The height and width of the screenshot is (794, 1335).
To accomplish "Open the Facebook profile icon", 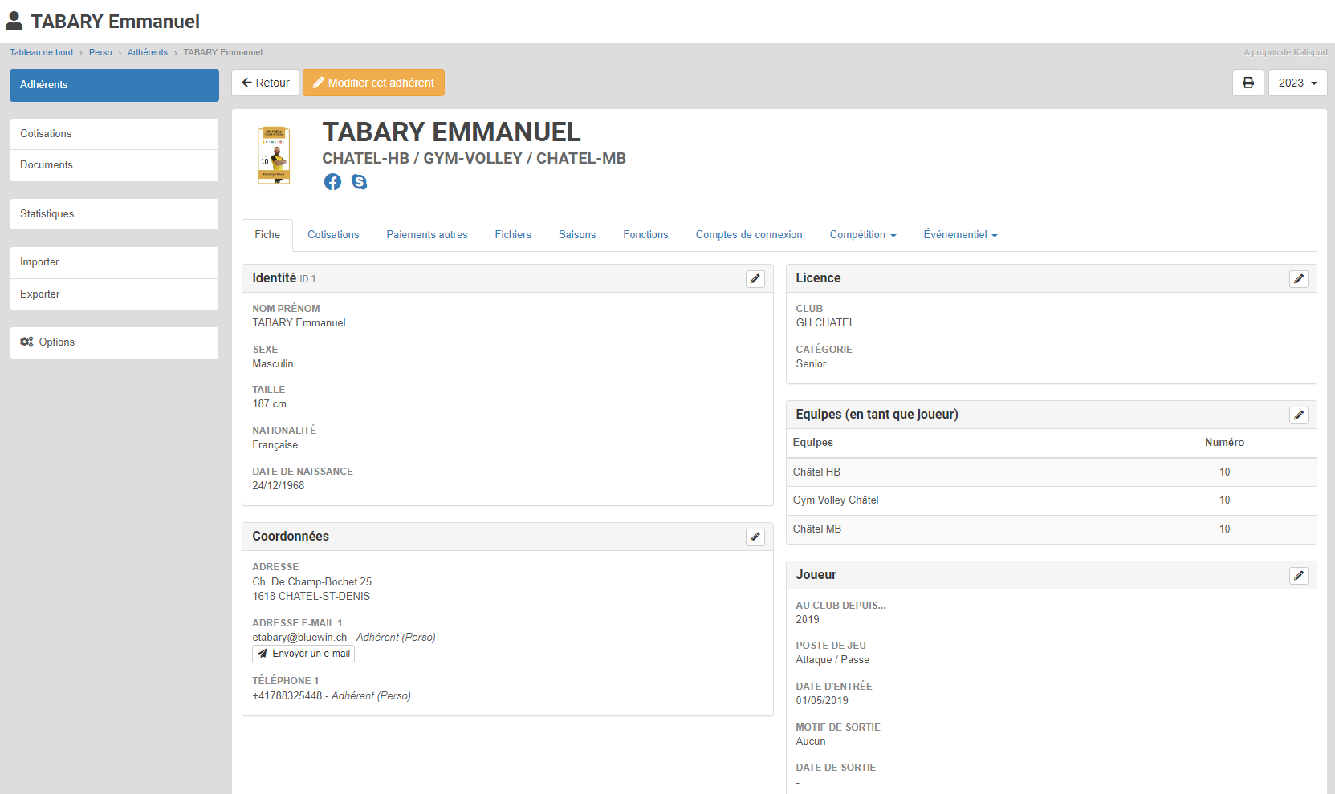I will (332, 182).
